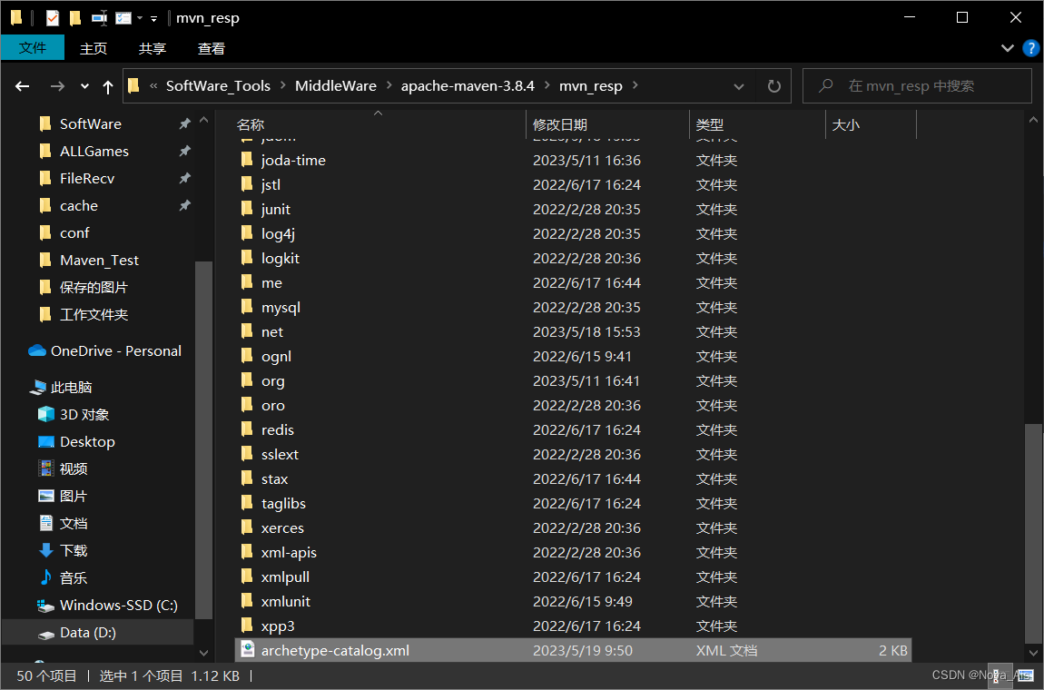Select 保存的图片 in the navigation pane
Viewport: 1044px width, 690px height.
pyautogui.click(x=94, y=288)
